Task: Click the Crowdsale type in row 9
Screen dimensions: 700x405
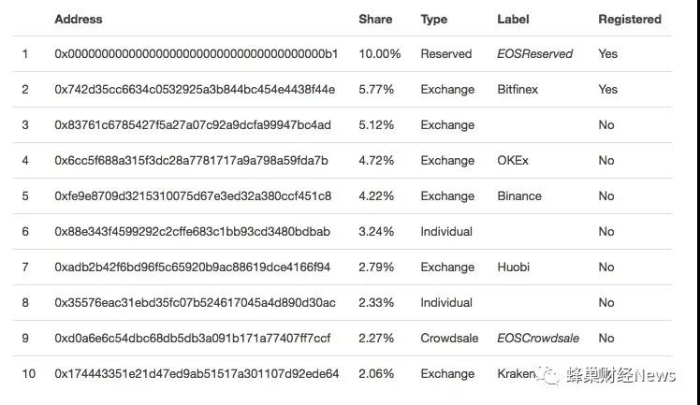Action: coord(449,338)
